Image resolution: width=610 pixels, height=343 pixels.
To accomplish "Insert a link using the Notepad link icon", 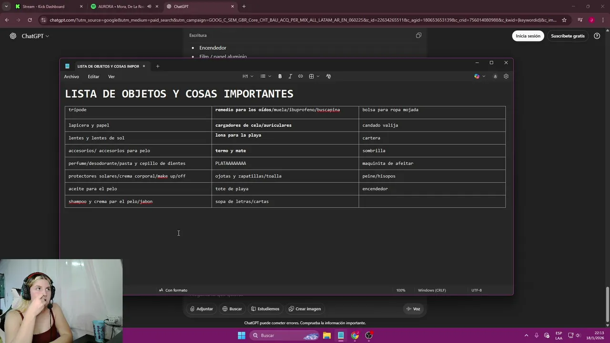I will (x=300, y=76).
